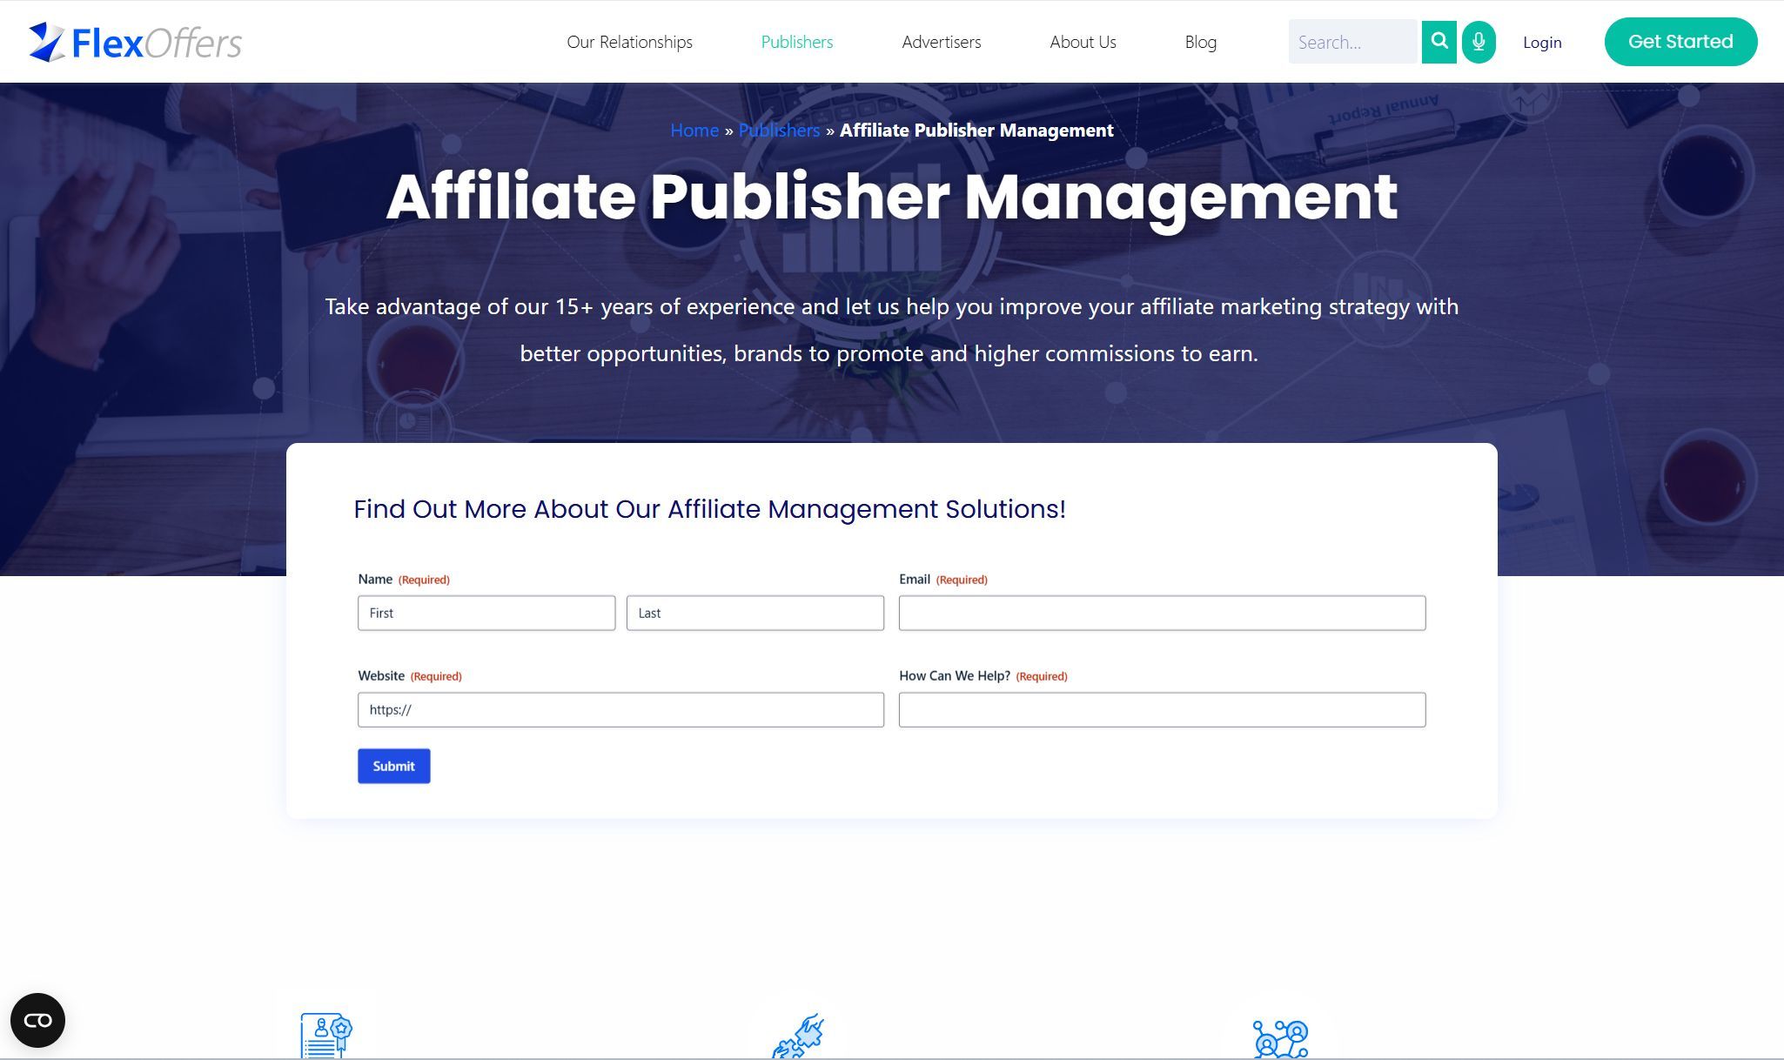Click the Home breadcrumb link
The height and width of the screenshot is (1060, 1784).
(694, 131)
